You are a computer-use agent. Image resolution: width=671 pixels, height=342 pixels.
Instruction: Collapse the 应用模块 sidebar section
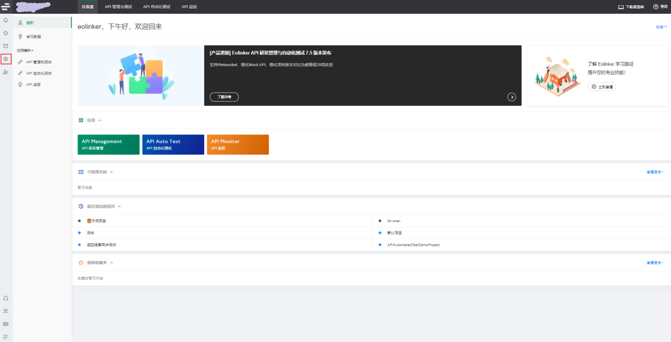pos(25,51)
